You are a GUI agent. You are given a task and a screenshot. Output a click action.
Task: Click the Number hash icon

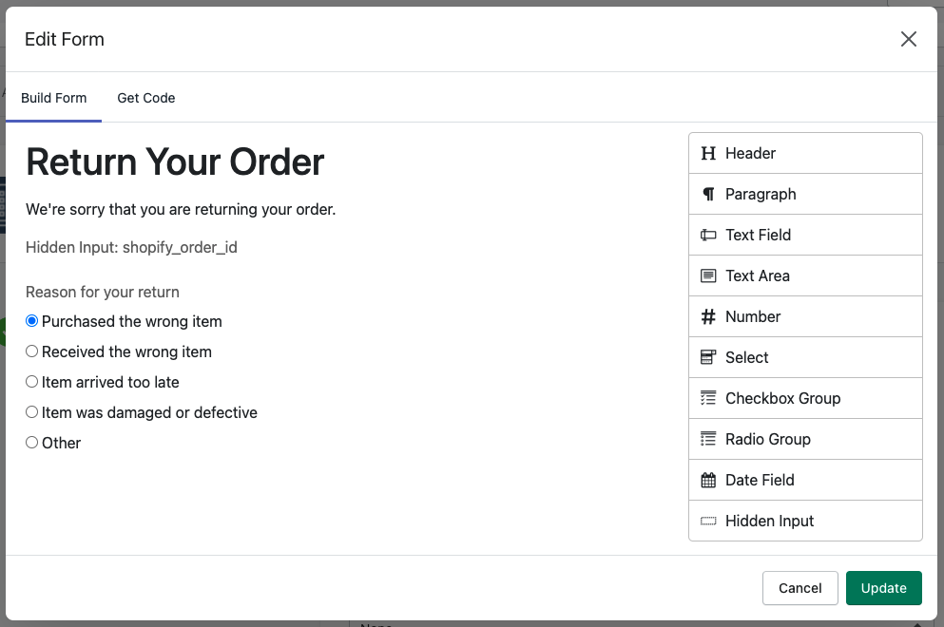pos(708,316)
